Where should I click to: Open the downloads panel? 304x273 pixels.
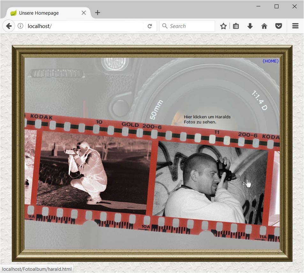(250, 26)
